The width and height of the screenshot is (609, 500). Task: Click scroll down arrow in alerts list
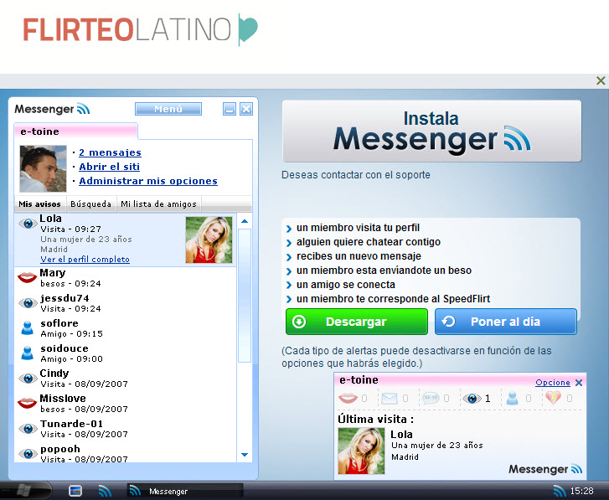coord(245,455)
